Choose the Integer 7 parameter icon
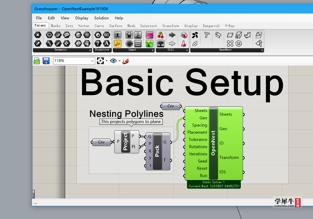This screenshot has width=313, height=219. (98, 44)
